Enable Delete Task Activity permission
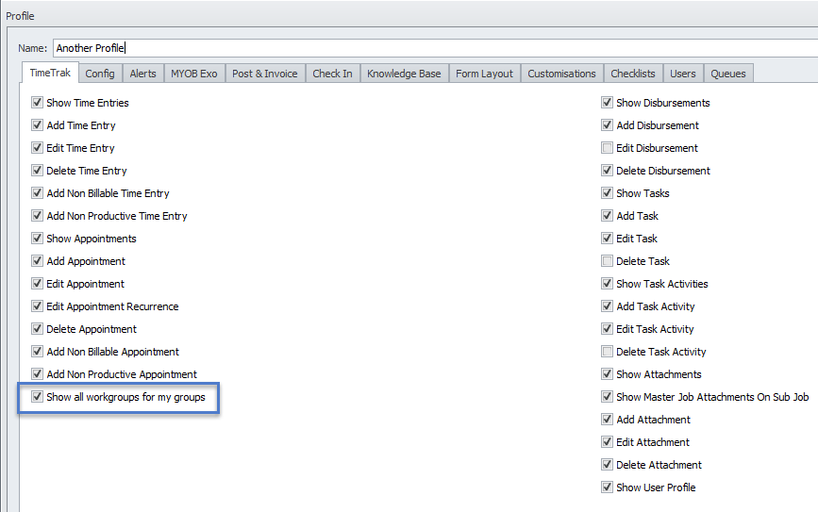This screenshot has height=512, width=818. [x=608, y=352]
